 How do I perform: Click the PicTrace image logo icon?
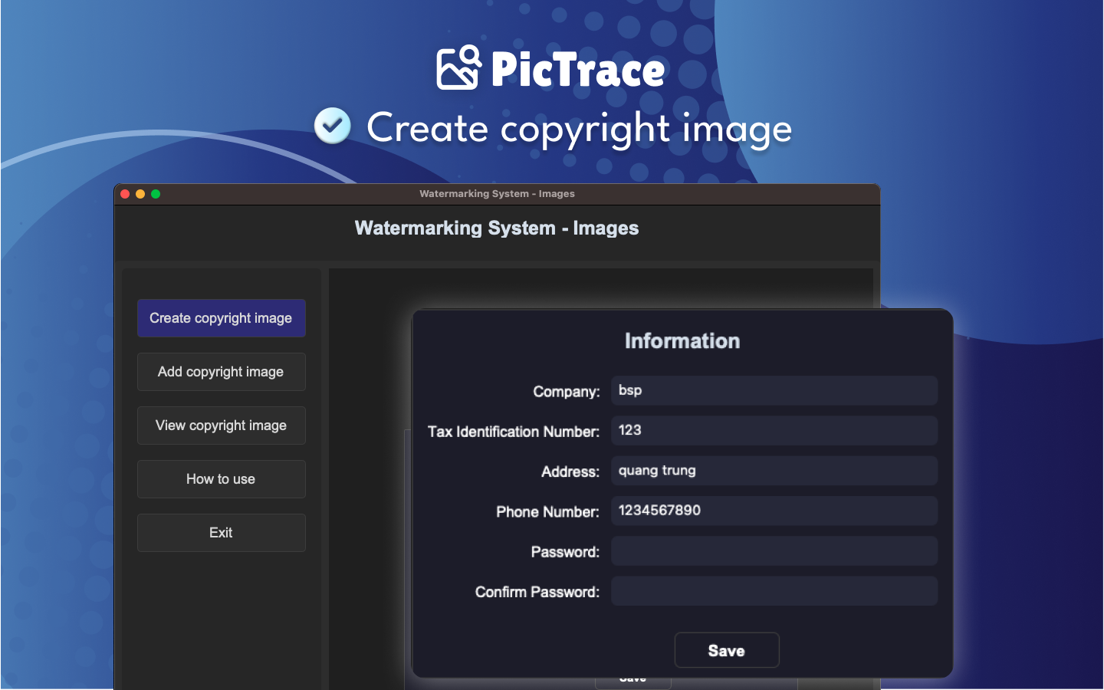(x=458, y=67)
